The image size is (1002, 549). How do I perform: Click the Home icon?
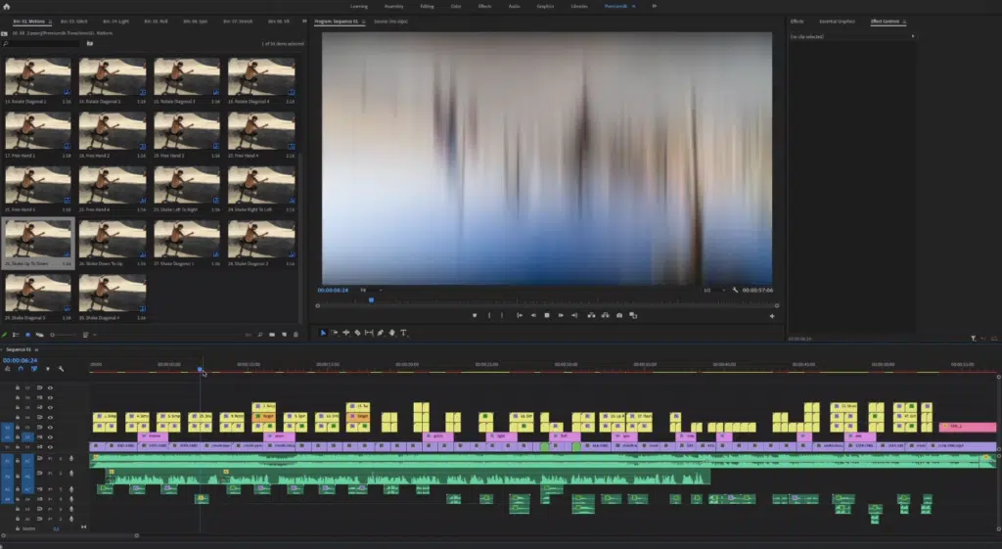click(7, 6)
